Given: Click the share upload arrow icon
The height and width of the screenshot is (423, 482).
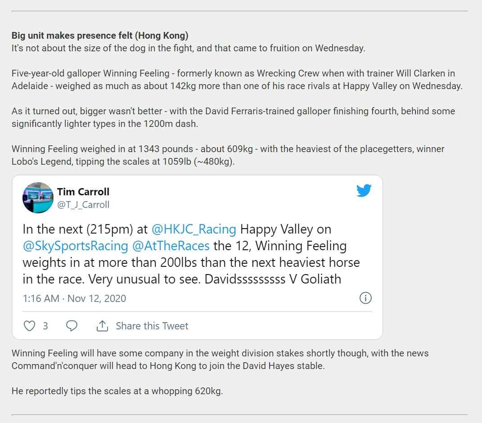Looking at the screenshot, I should (102, 326).
